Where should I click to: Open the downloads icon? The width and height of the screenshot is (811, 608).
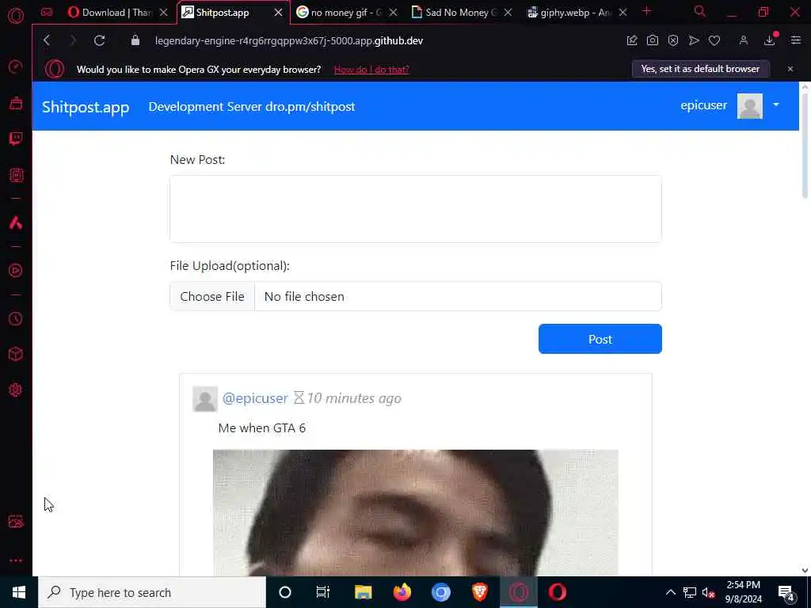click(770, 40)
